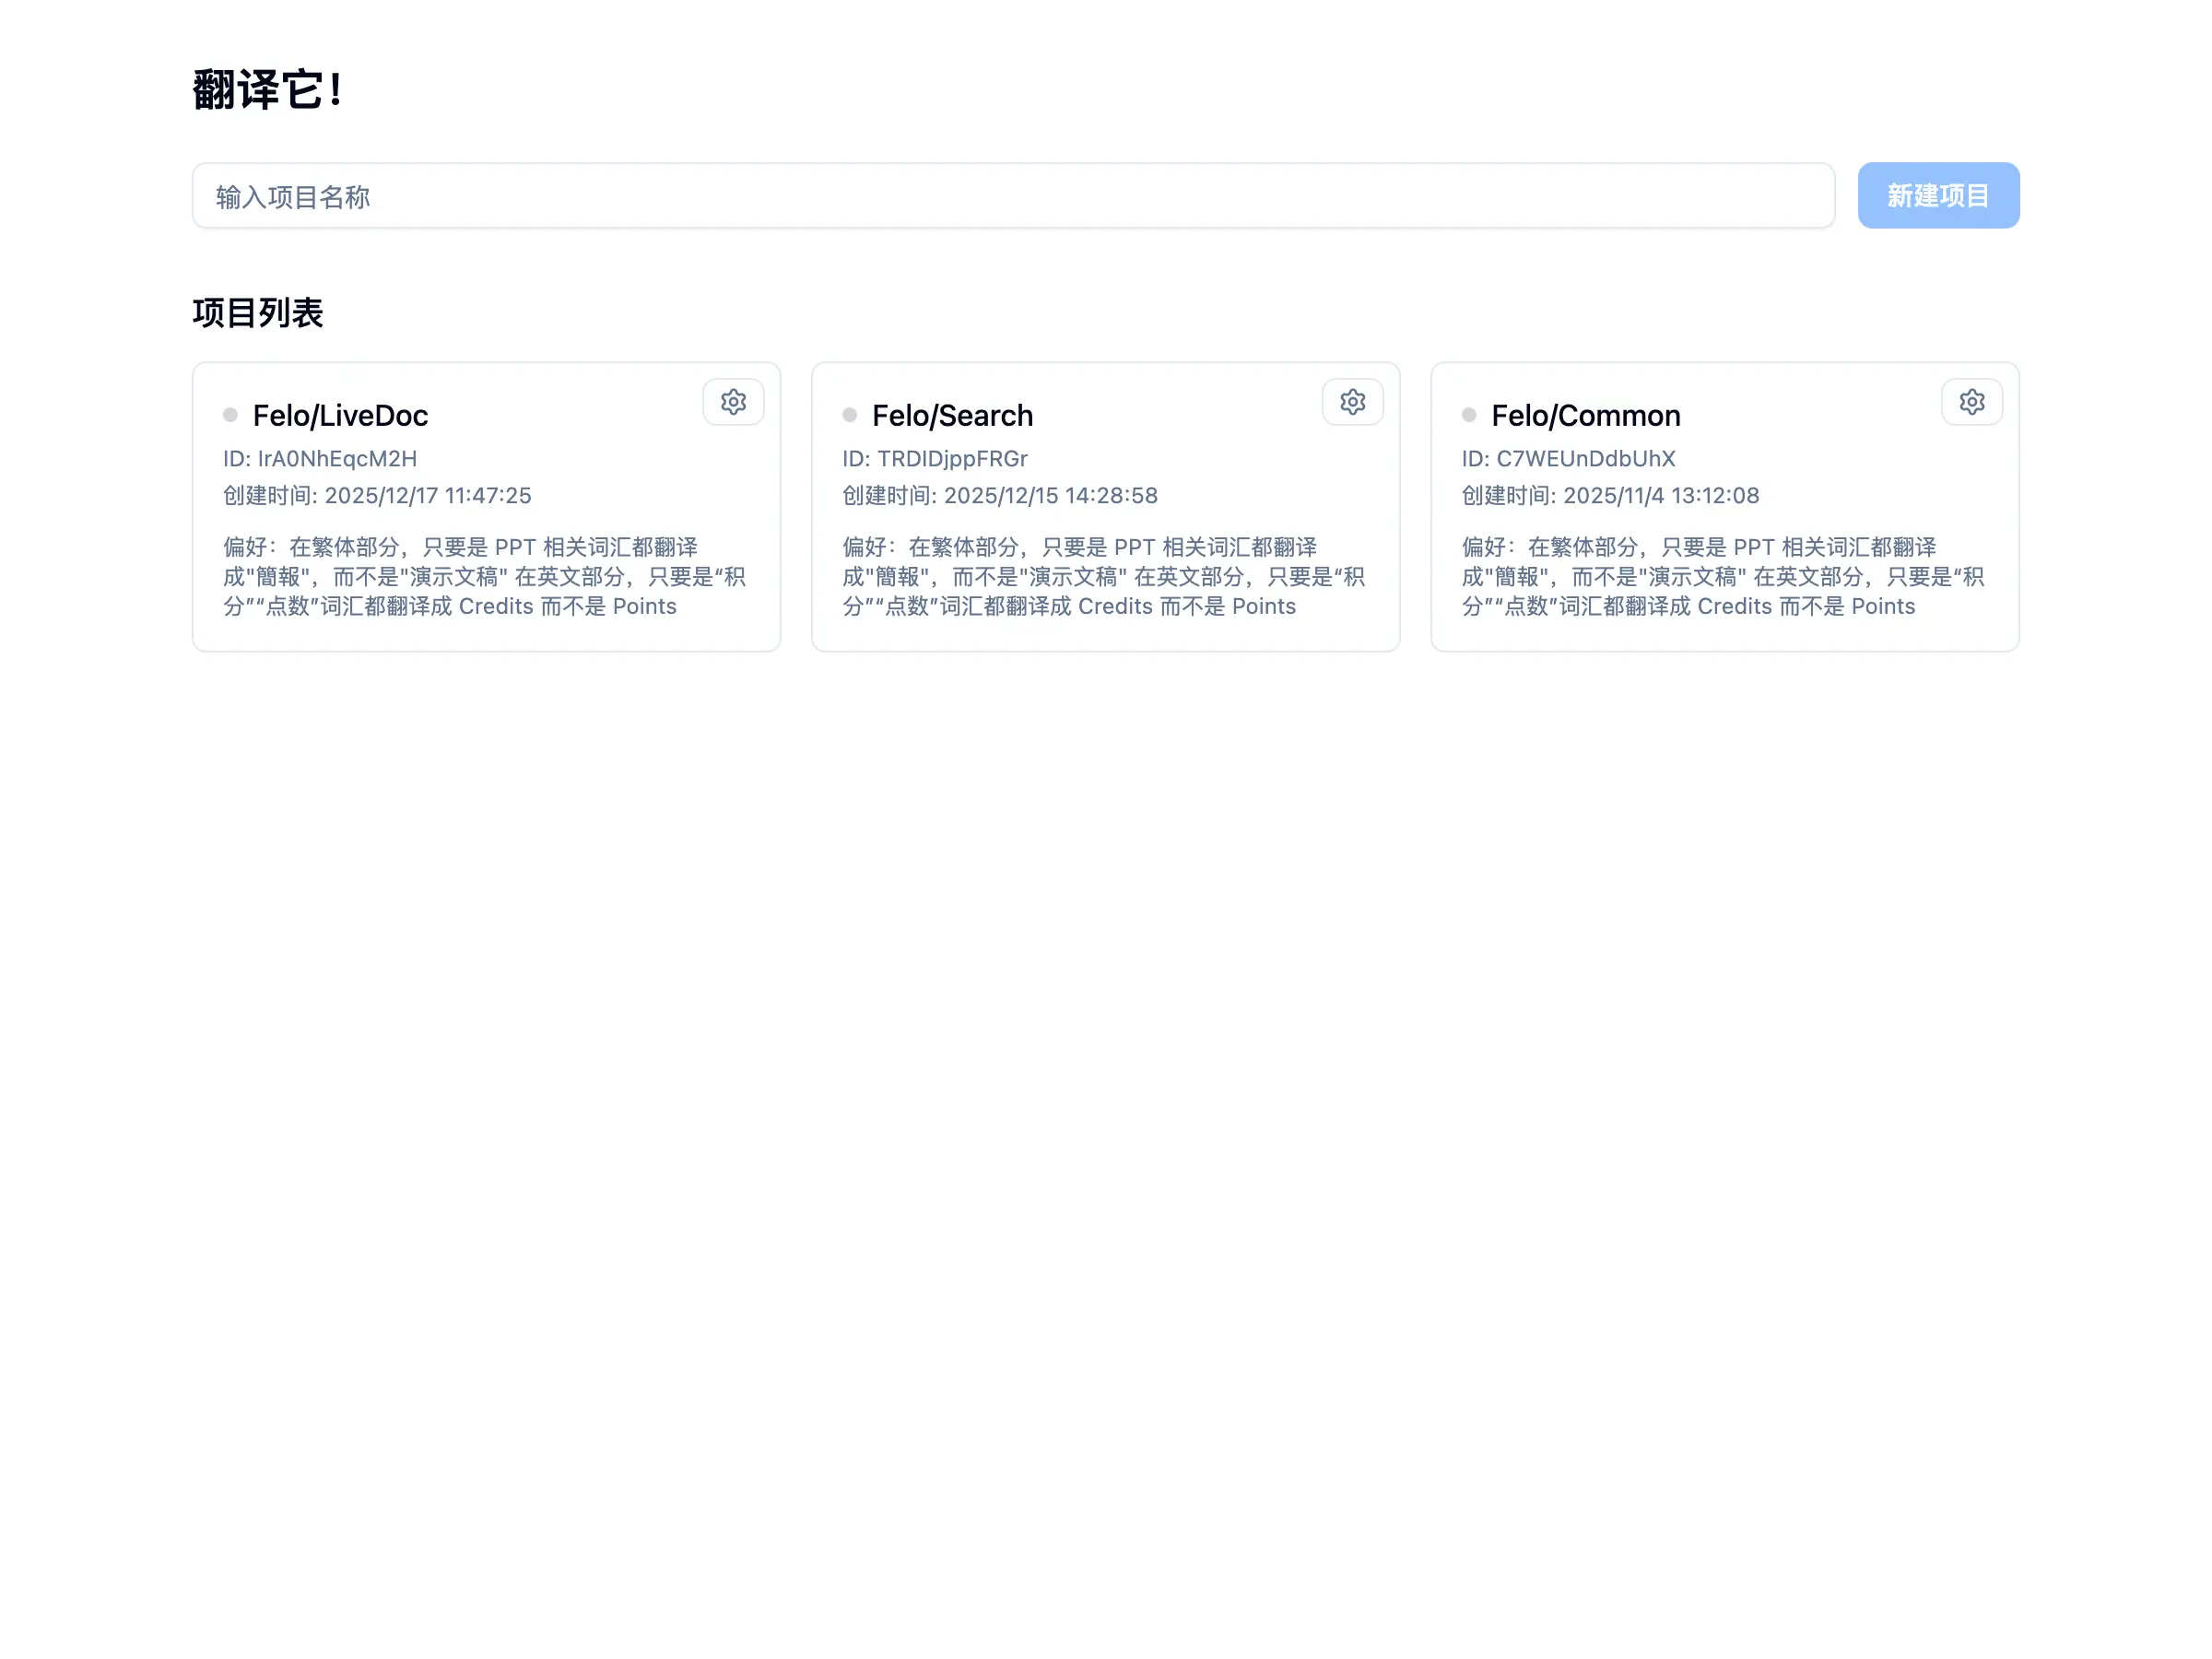
Task: Open settings gear for Felo/Search project
Action: click(x=1352, y=402)
